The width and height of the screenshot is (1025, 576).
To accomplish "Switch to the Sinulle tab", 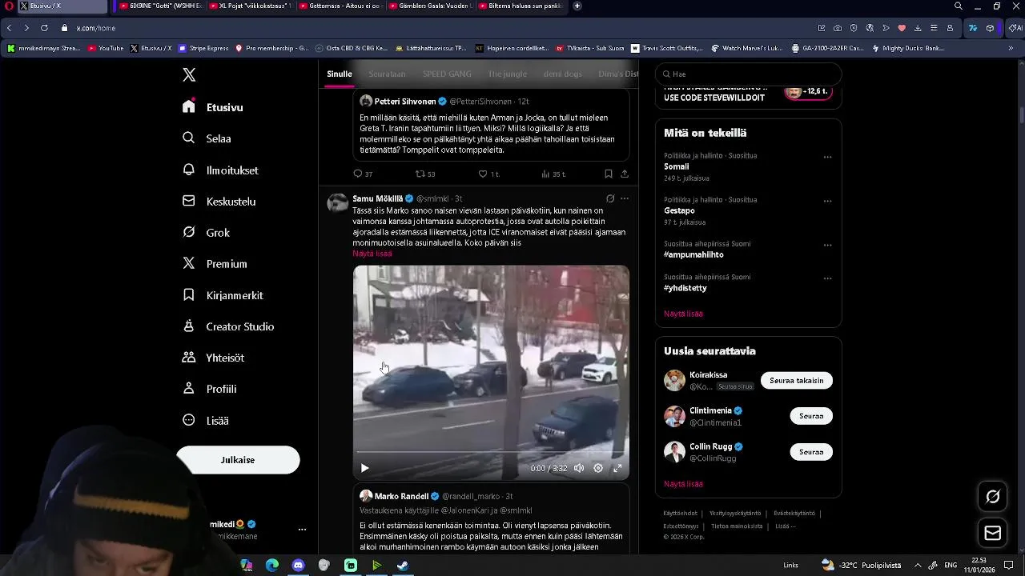I will 340,74.
